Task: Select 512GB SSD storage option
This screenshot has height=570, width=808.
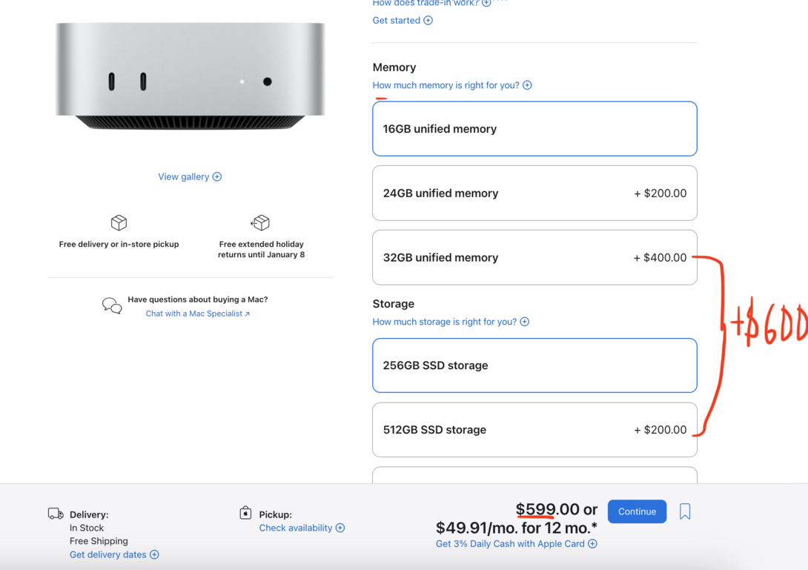Action: 534,430
